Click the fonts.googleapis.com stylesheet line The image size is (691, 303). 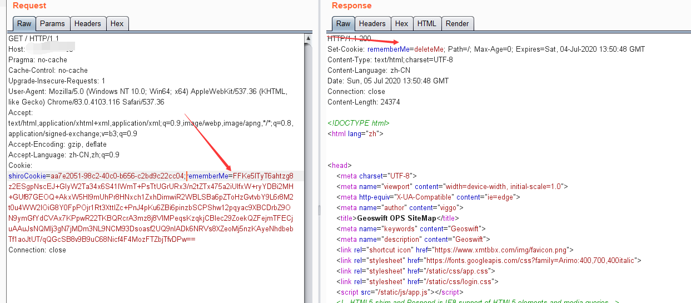point(489,260)
